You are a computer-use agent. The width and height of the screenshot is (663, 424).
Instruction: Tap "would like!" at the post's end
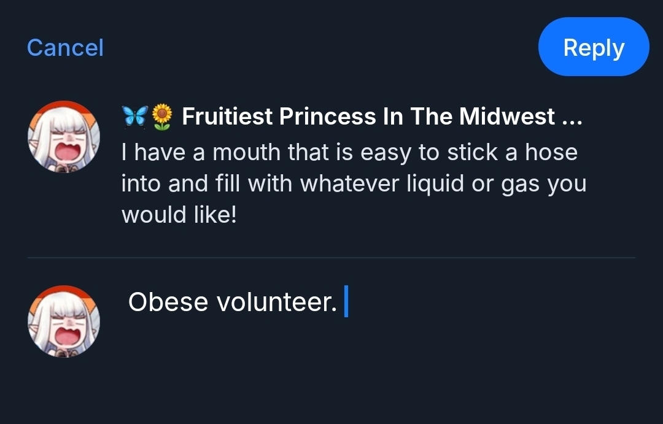coord(179,215)
